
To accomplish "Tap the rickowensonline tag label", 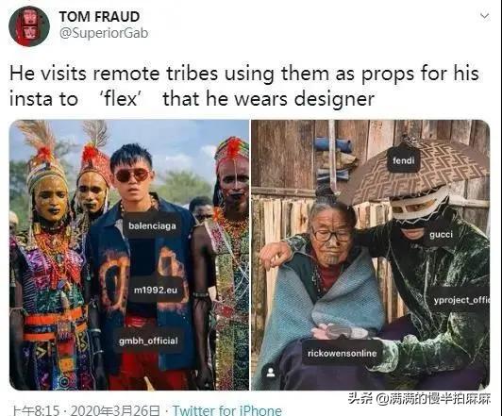I will [342, 354].
